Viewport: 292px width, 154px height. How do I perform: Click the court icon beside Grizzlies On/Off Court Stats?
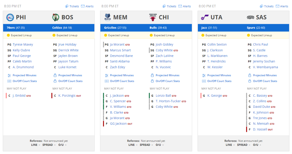click(107, 81)
